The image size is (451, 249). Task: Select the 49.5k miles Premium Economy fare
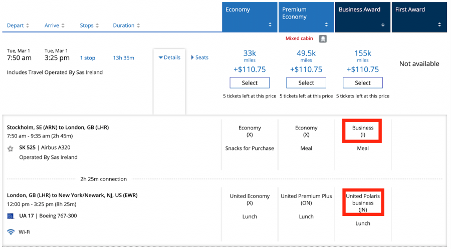pyautogui.click(x=306, y=83)
